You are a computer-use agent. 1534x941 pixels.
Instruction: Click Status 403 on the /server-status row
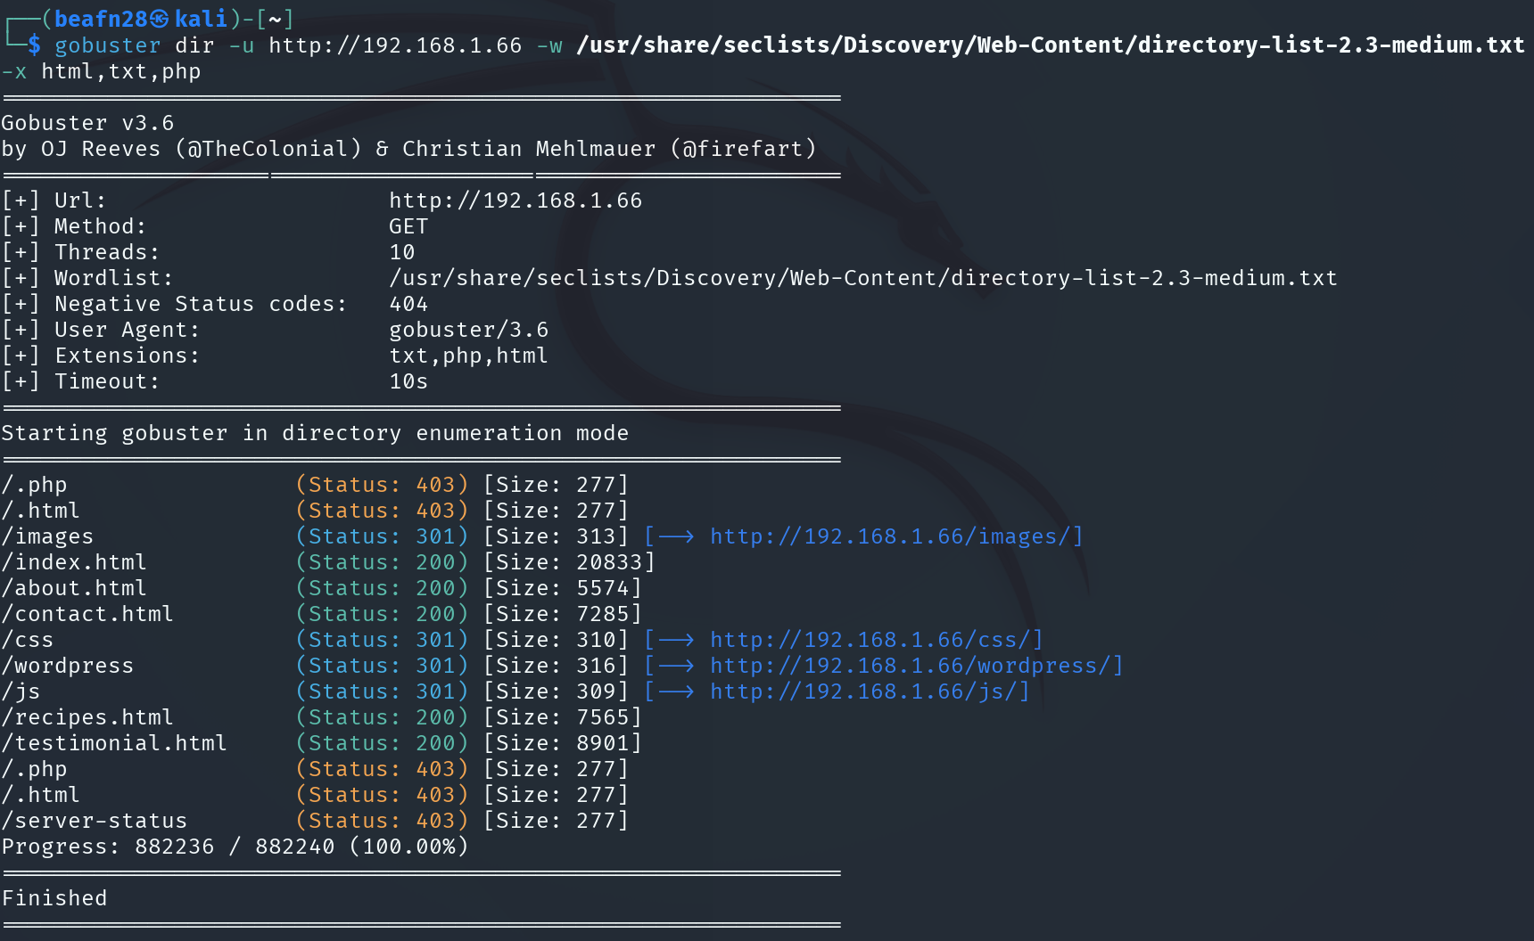click(x=382, y=821)
